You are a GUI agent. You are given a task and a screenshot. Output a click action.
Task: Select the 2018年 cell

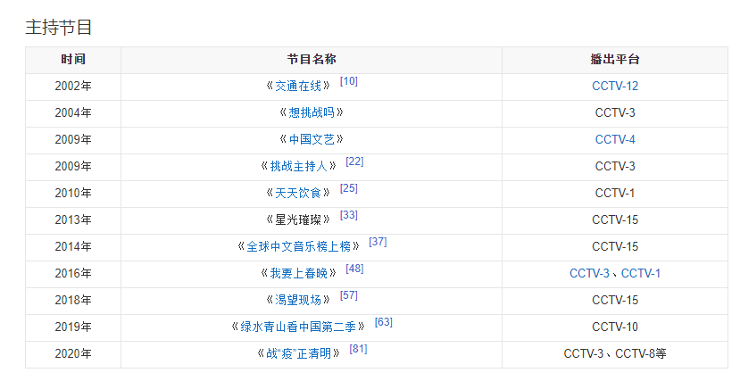[x=73, y=301]
